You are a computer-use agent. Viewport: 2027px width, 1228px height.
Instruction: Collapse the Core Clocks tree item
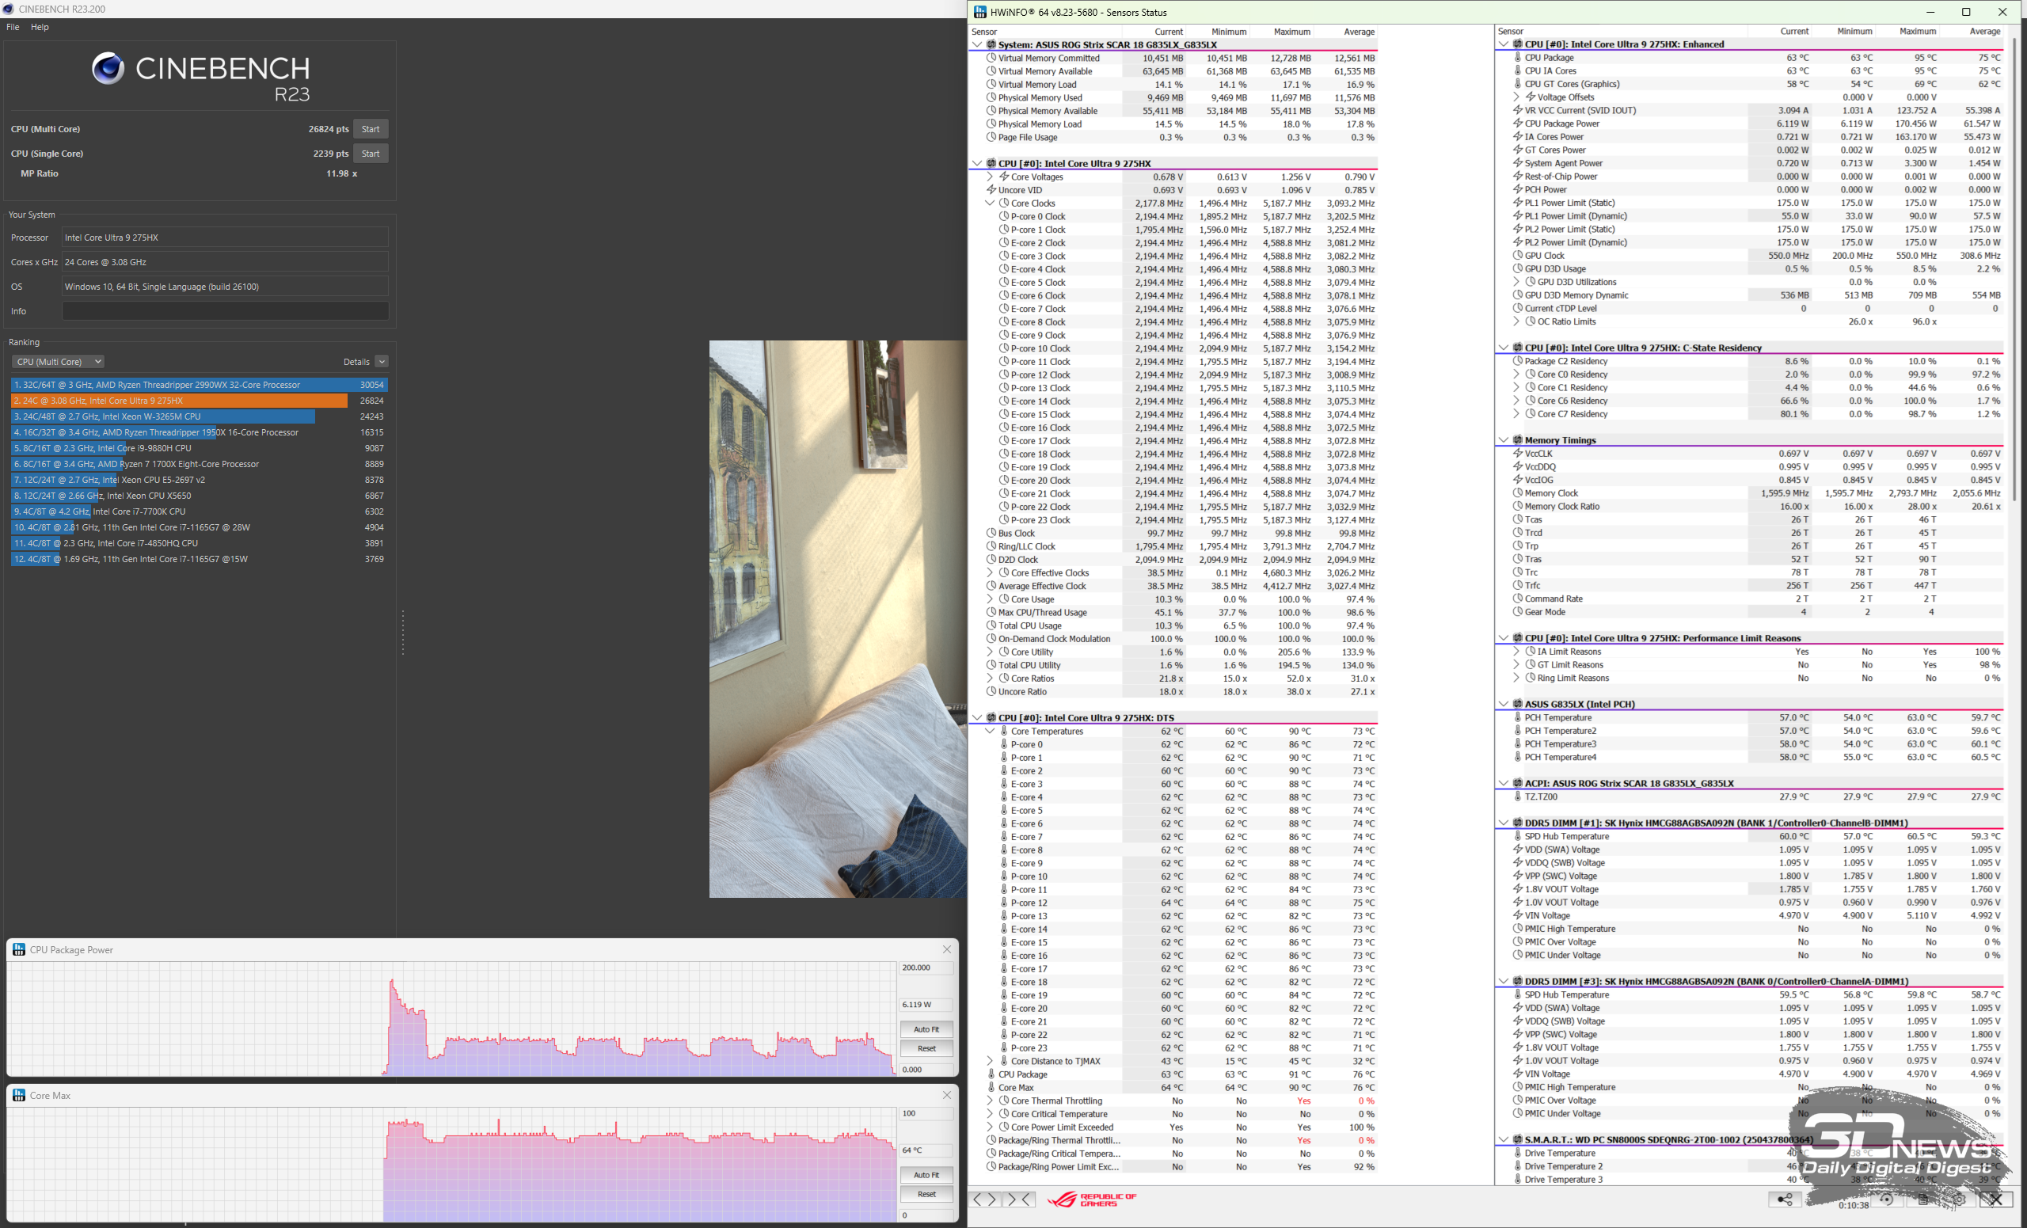coord(990,203)
